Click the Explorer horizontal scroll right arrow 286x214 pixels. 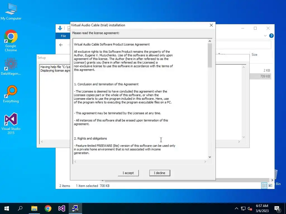[x=272, y=180]
